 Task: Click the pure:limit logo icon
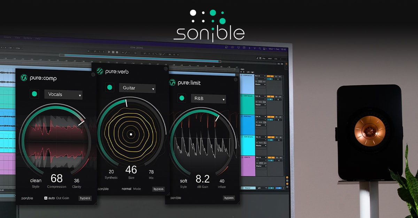click(x=172, y=83)
